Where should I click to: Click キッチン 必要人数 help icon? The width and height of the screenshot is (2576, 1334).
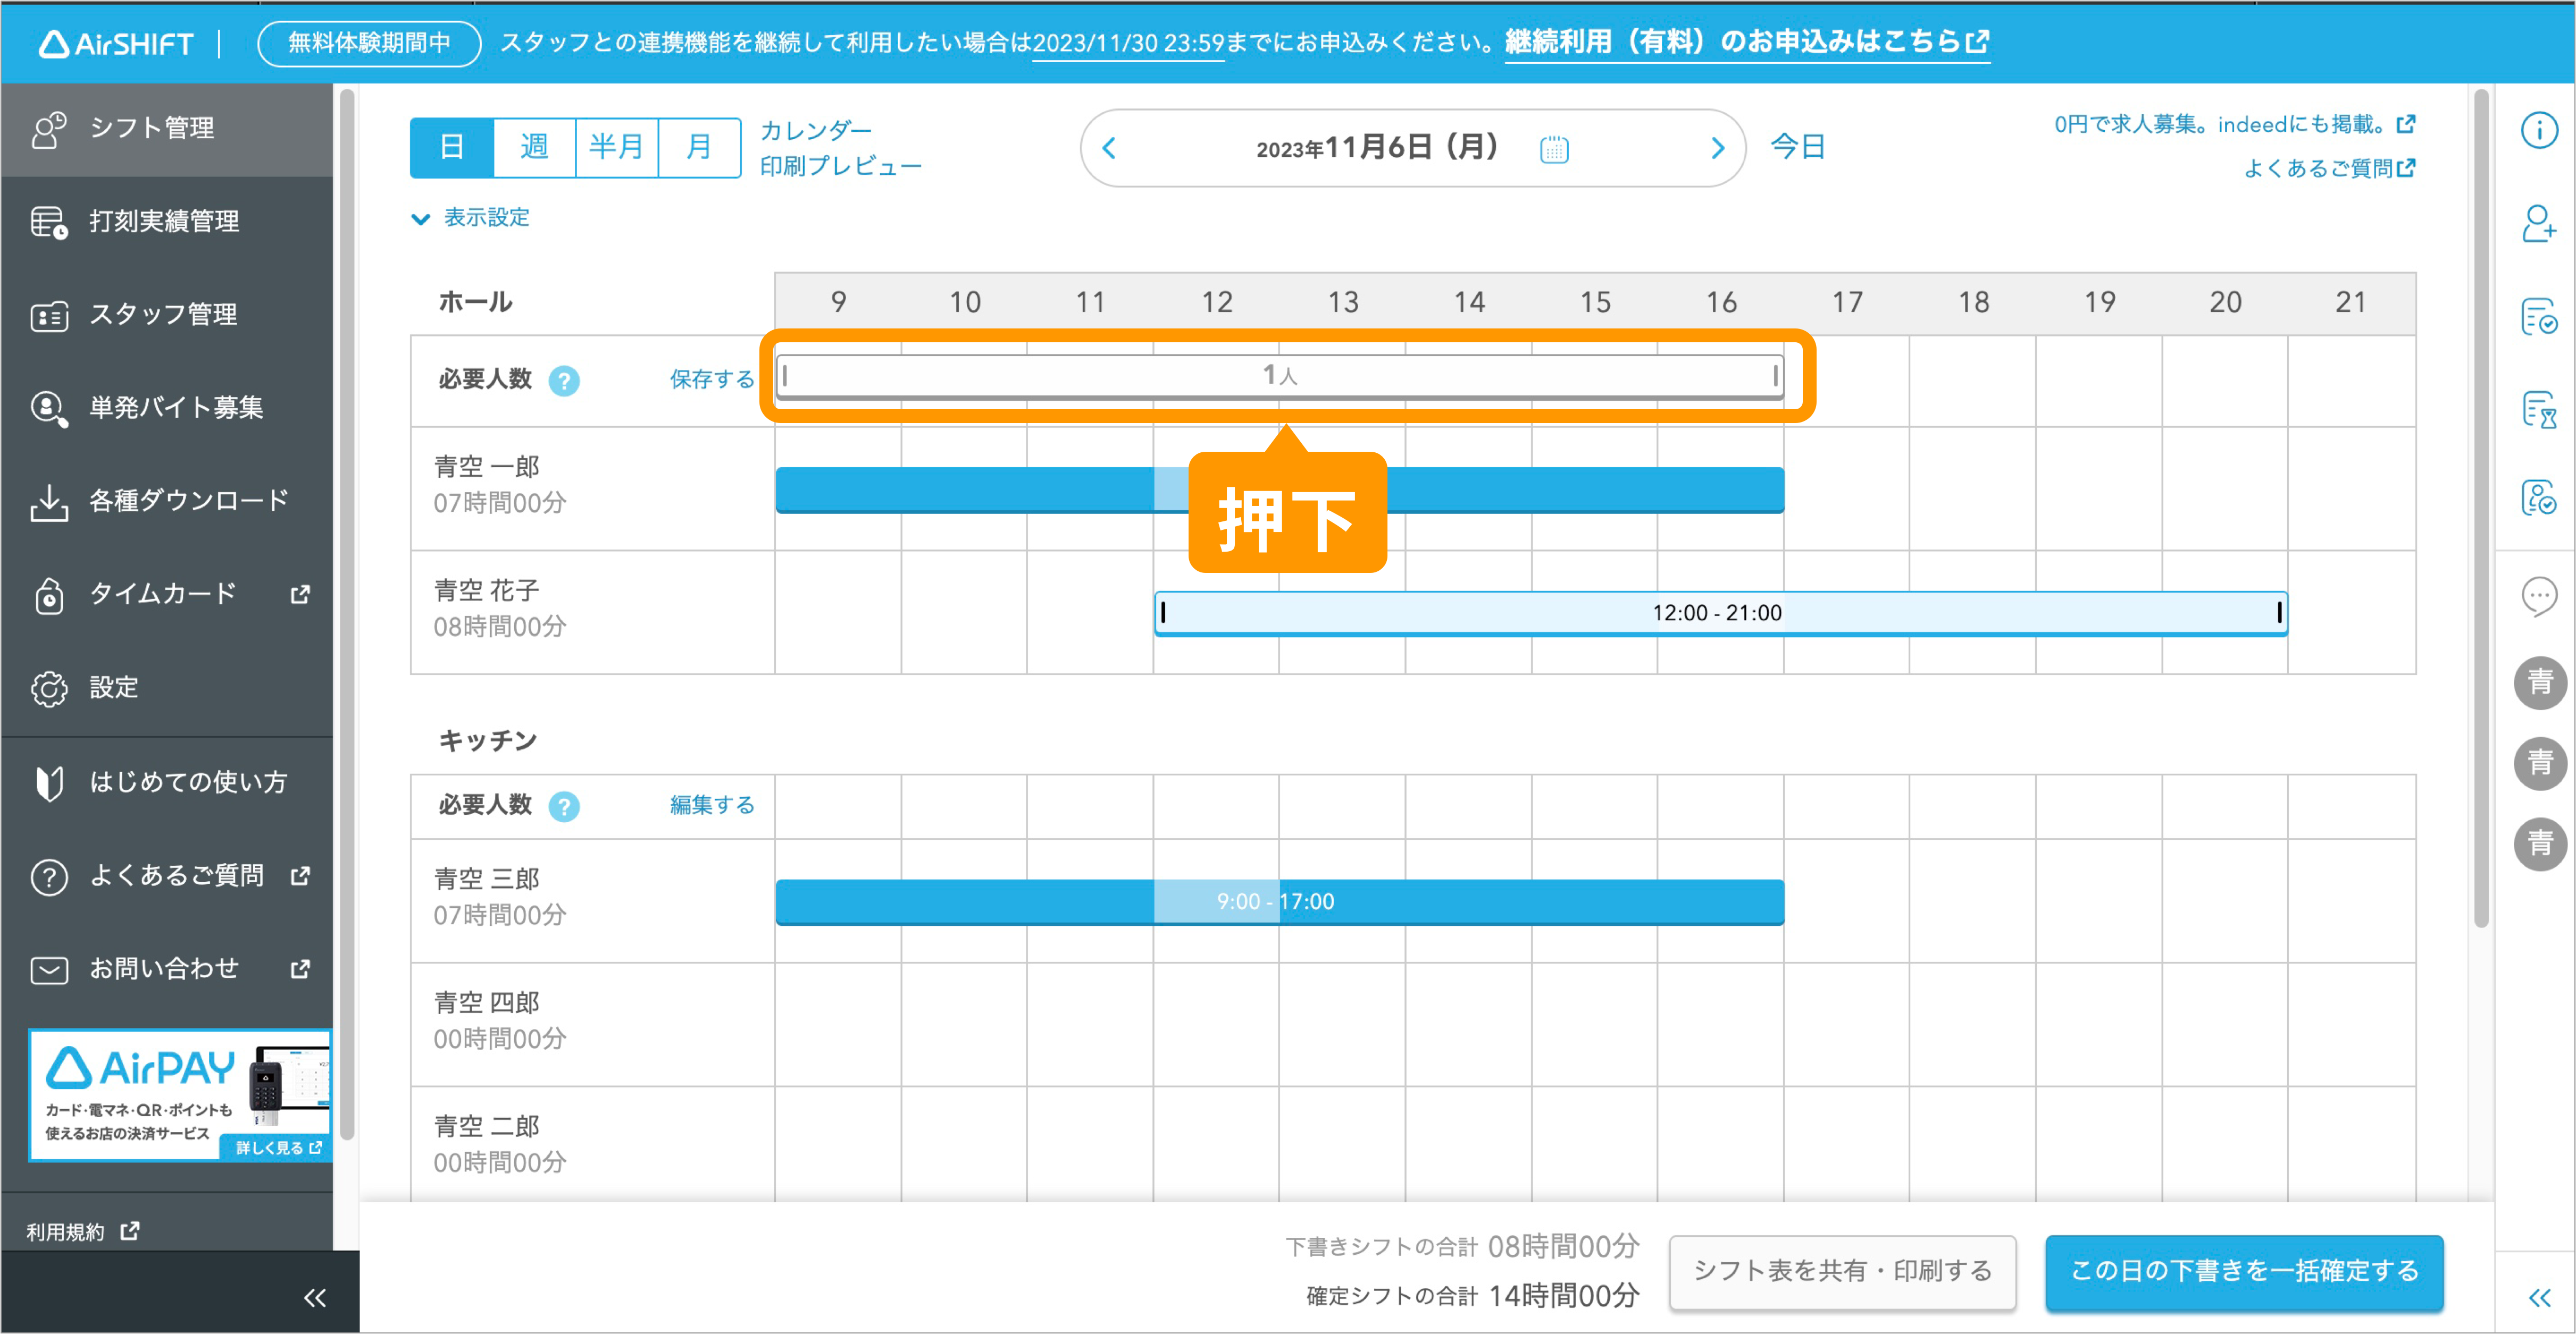564,806
